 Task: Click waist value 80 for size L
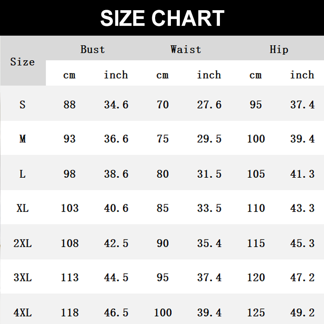[162, 174]
